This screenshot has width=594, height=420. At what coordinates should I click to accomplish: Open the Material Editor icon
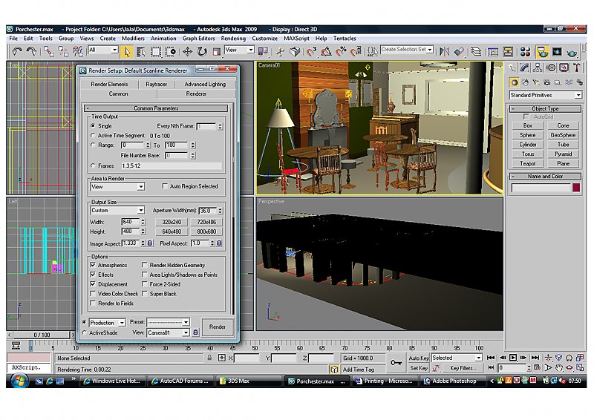click(x=525, y=51)
